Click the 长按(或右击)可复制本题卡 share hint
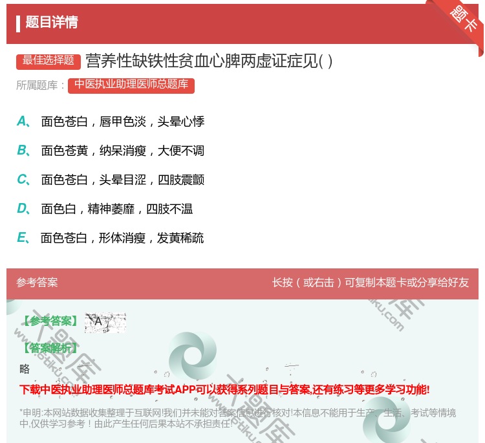 pos(370,283)
